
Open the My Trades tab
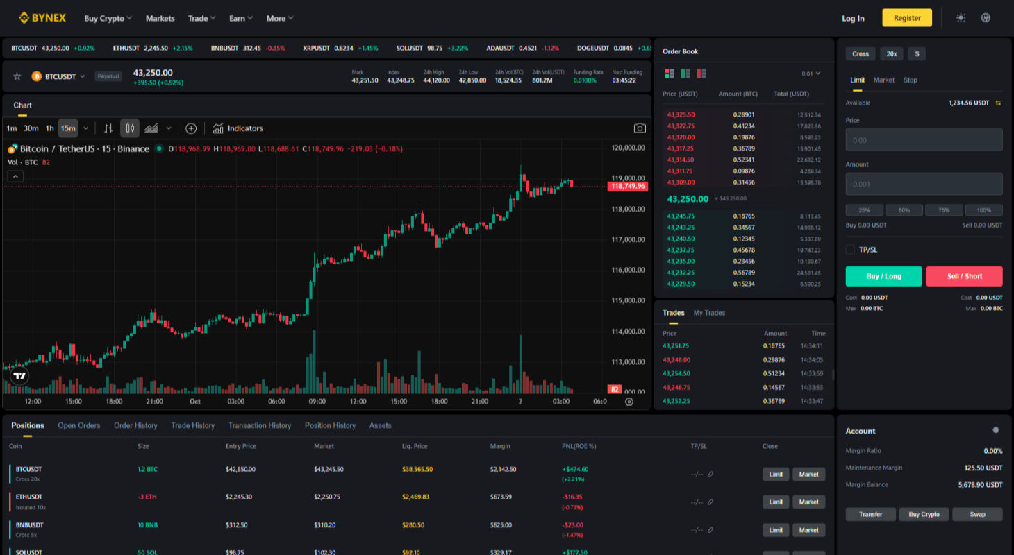coord(709,313)
